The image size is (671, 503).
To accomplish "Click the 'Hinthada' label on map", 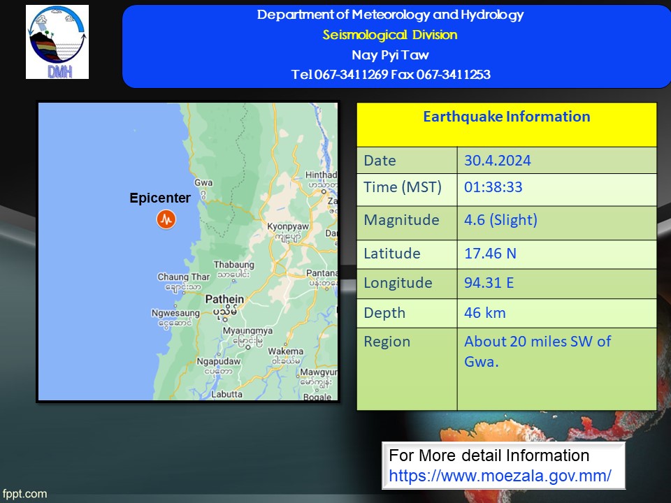I will (x=321, y=175).
